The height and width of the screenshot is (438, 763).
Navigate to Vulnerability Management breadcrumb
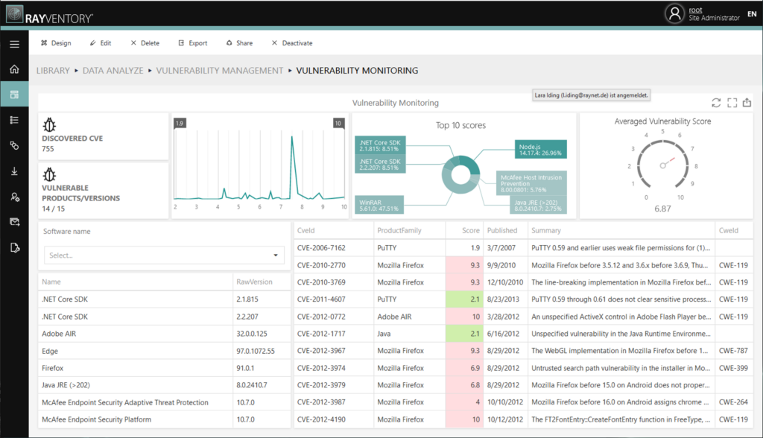pyautogui.click(x=220, y=71)
